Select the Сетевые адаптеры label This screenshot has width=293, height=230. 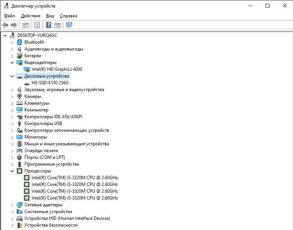pos(43,205)
